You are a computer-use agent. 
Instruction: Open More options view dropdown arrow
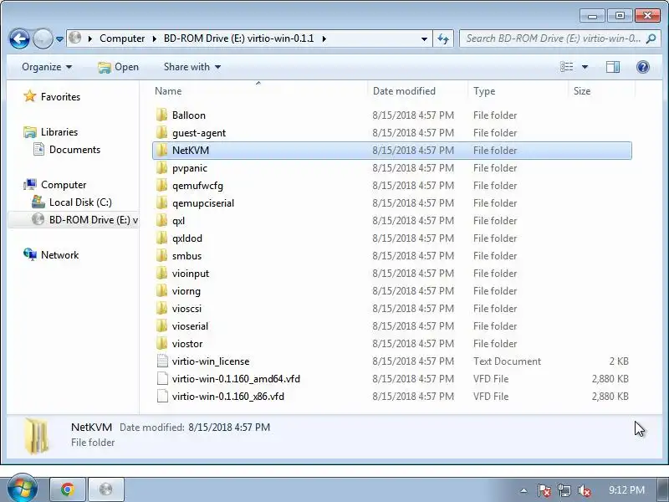click(585, 67)
